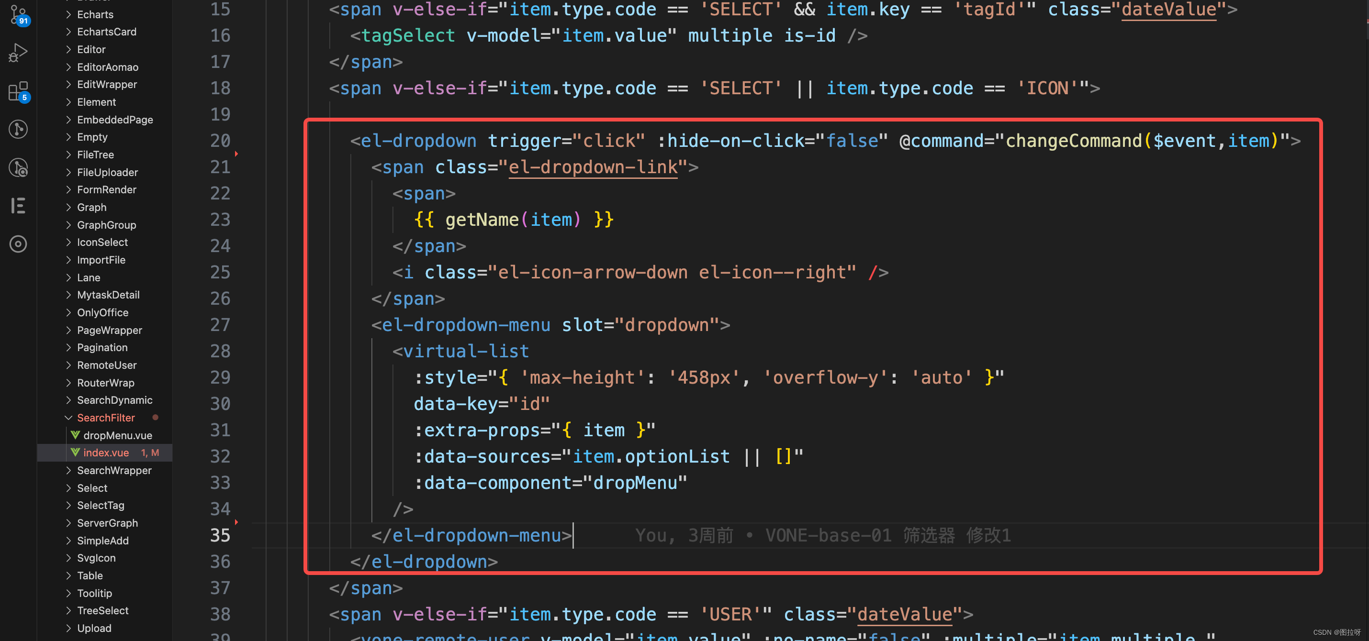Click the Vue logo beside dropMenu.vue
This screenshot has height=641, width=1369.
76,435
